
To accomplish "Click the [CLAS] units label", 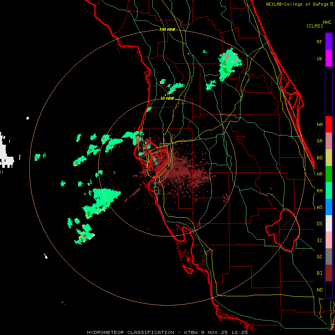I will click(x=315, y=26).
